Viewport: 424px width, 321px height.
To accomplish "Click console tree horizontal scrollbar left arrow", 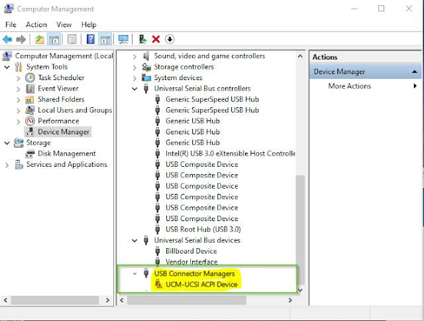I will click(x=5, y=300).
